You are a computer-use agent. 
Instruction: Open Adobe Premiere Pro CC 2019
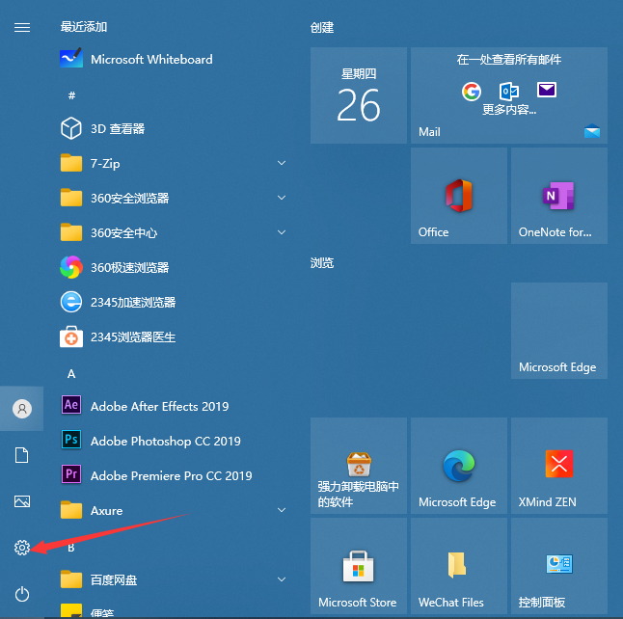click(171, 475)
